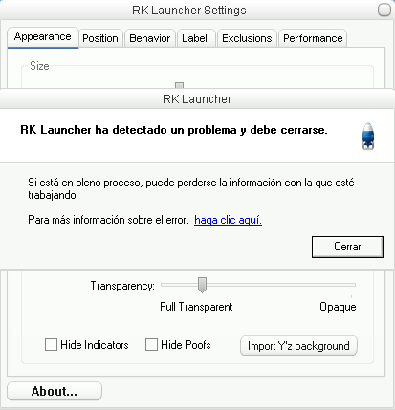
Task: Click the Transparency slider thumb
Action: (202, 285)
